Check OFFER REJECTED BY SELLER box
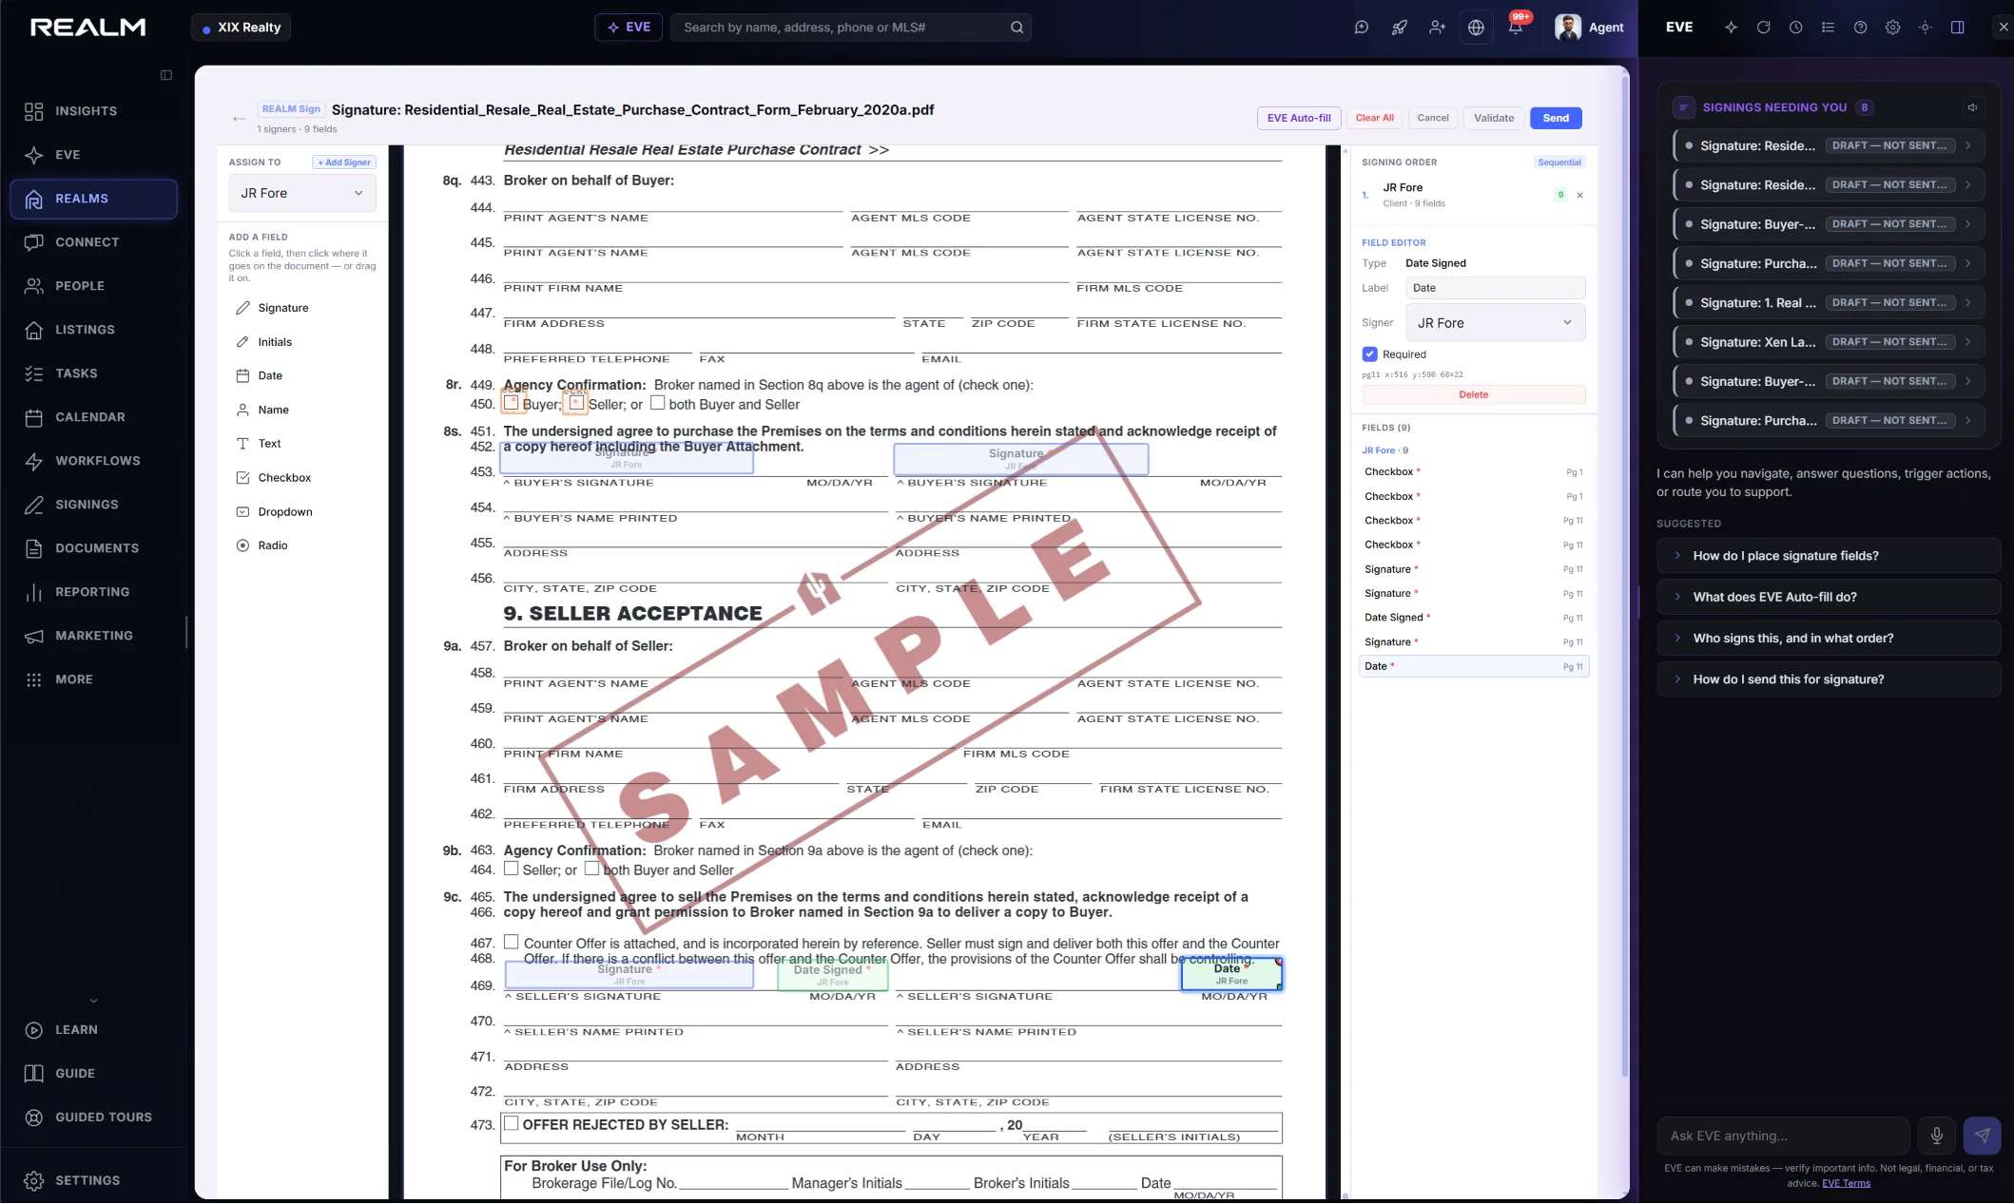The width and height of the screenshot is (2014, 1204). [512, 1123]
